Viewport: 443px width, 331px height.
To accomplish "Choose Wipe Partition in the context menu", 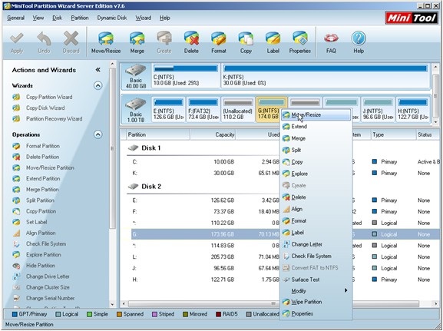I will (316, 302).
